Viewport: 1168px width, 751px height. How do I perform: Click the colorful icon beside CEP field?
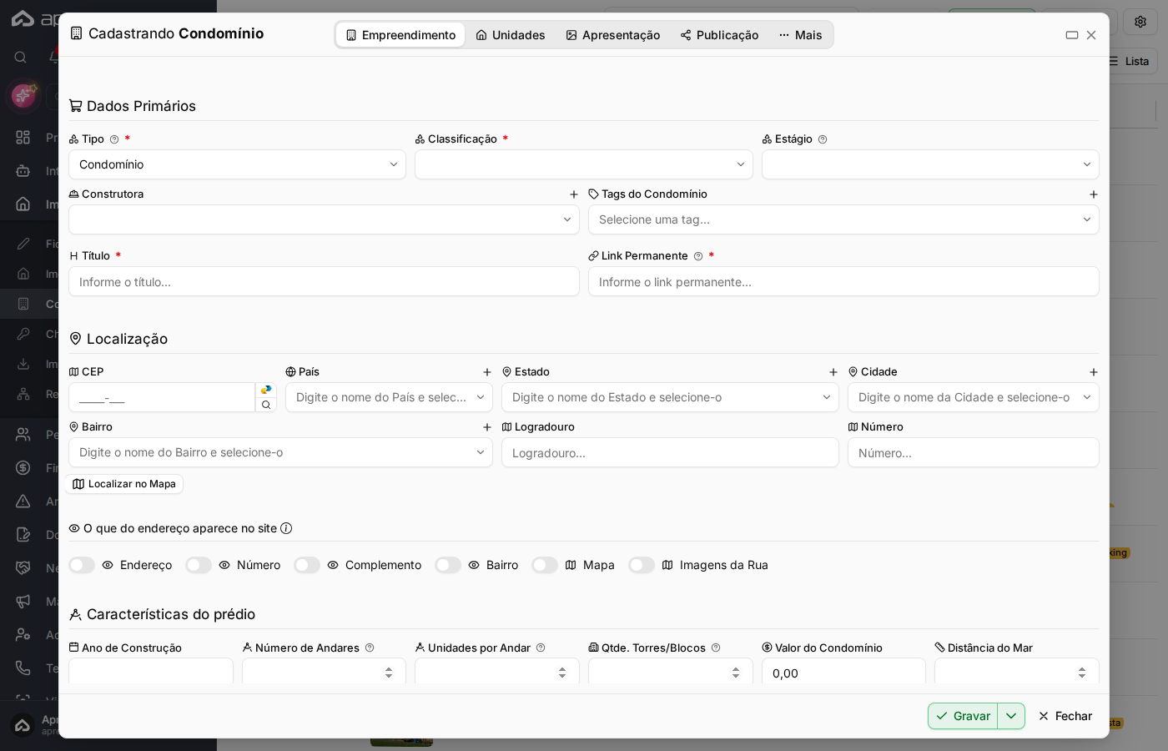tap(266, 390)
